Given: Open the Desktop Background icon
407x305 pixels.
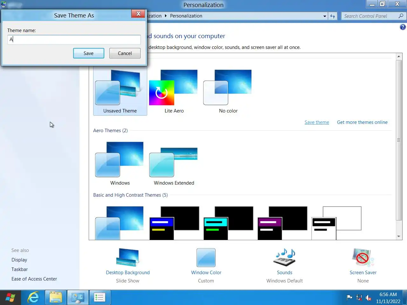Looking at the screenshot, I should (x=128, y=257).
